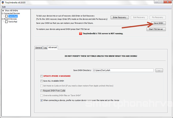
Task: Collapse the Connected Devices tree node
Action: coord(2,13)
